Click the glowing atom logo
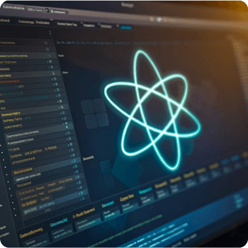Viewport: 248px width, 248px height. pos(153,110)
